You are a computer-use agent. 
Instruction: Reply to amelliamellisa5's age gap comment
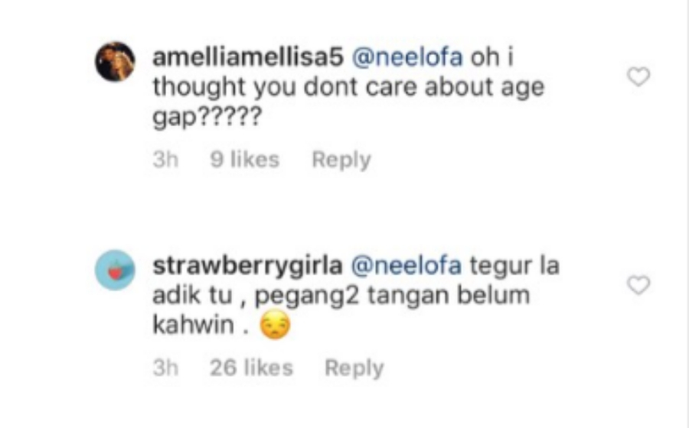341,160
